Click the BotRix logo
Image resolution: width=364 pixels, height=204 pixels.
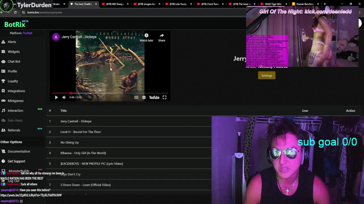[x=15, y=25]
